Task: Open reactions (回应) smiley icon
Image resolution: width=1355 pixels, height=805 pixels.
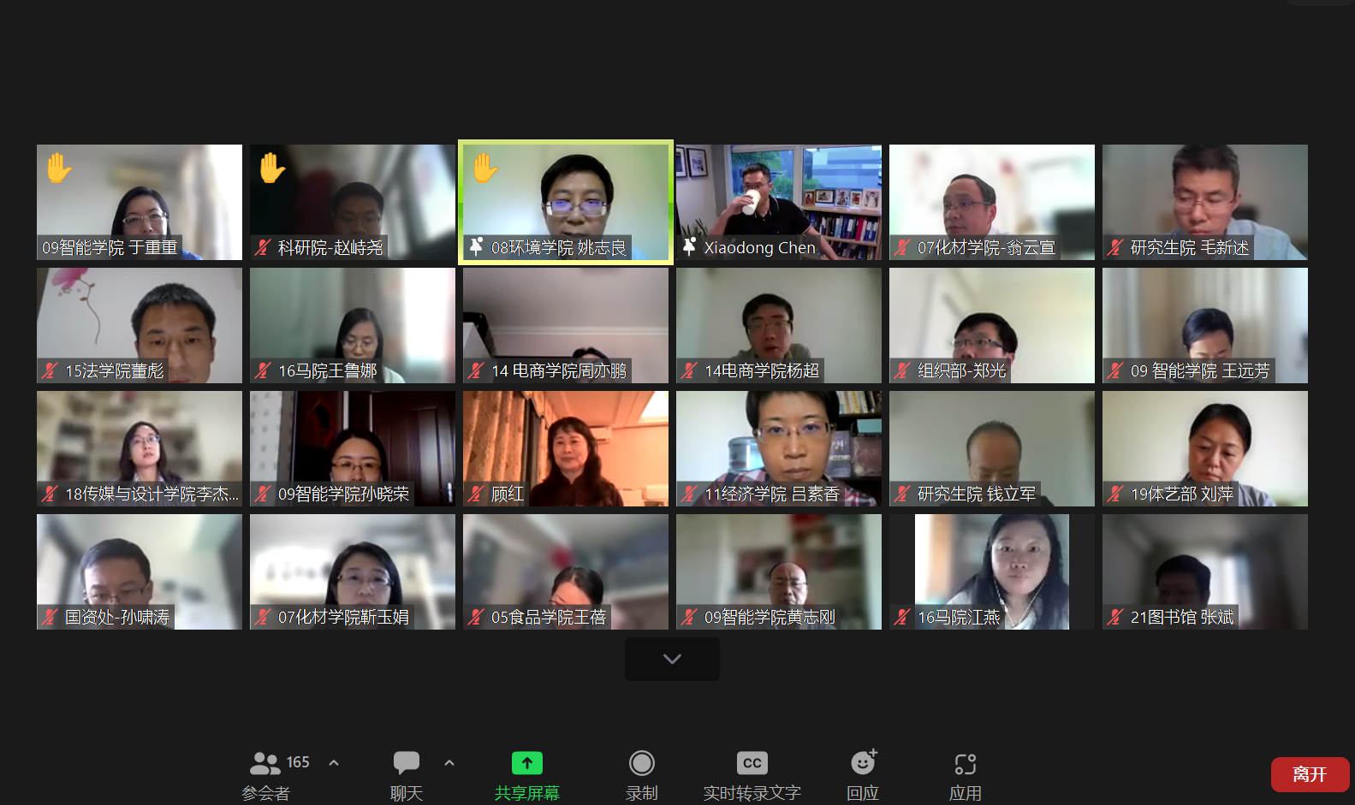Action: click(x=863, y=763)
